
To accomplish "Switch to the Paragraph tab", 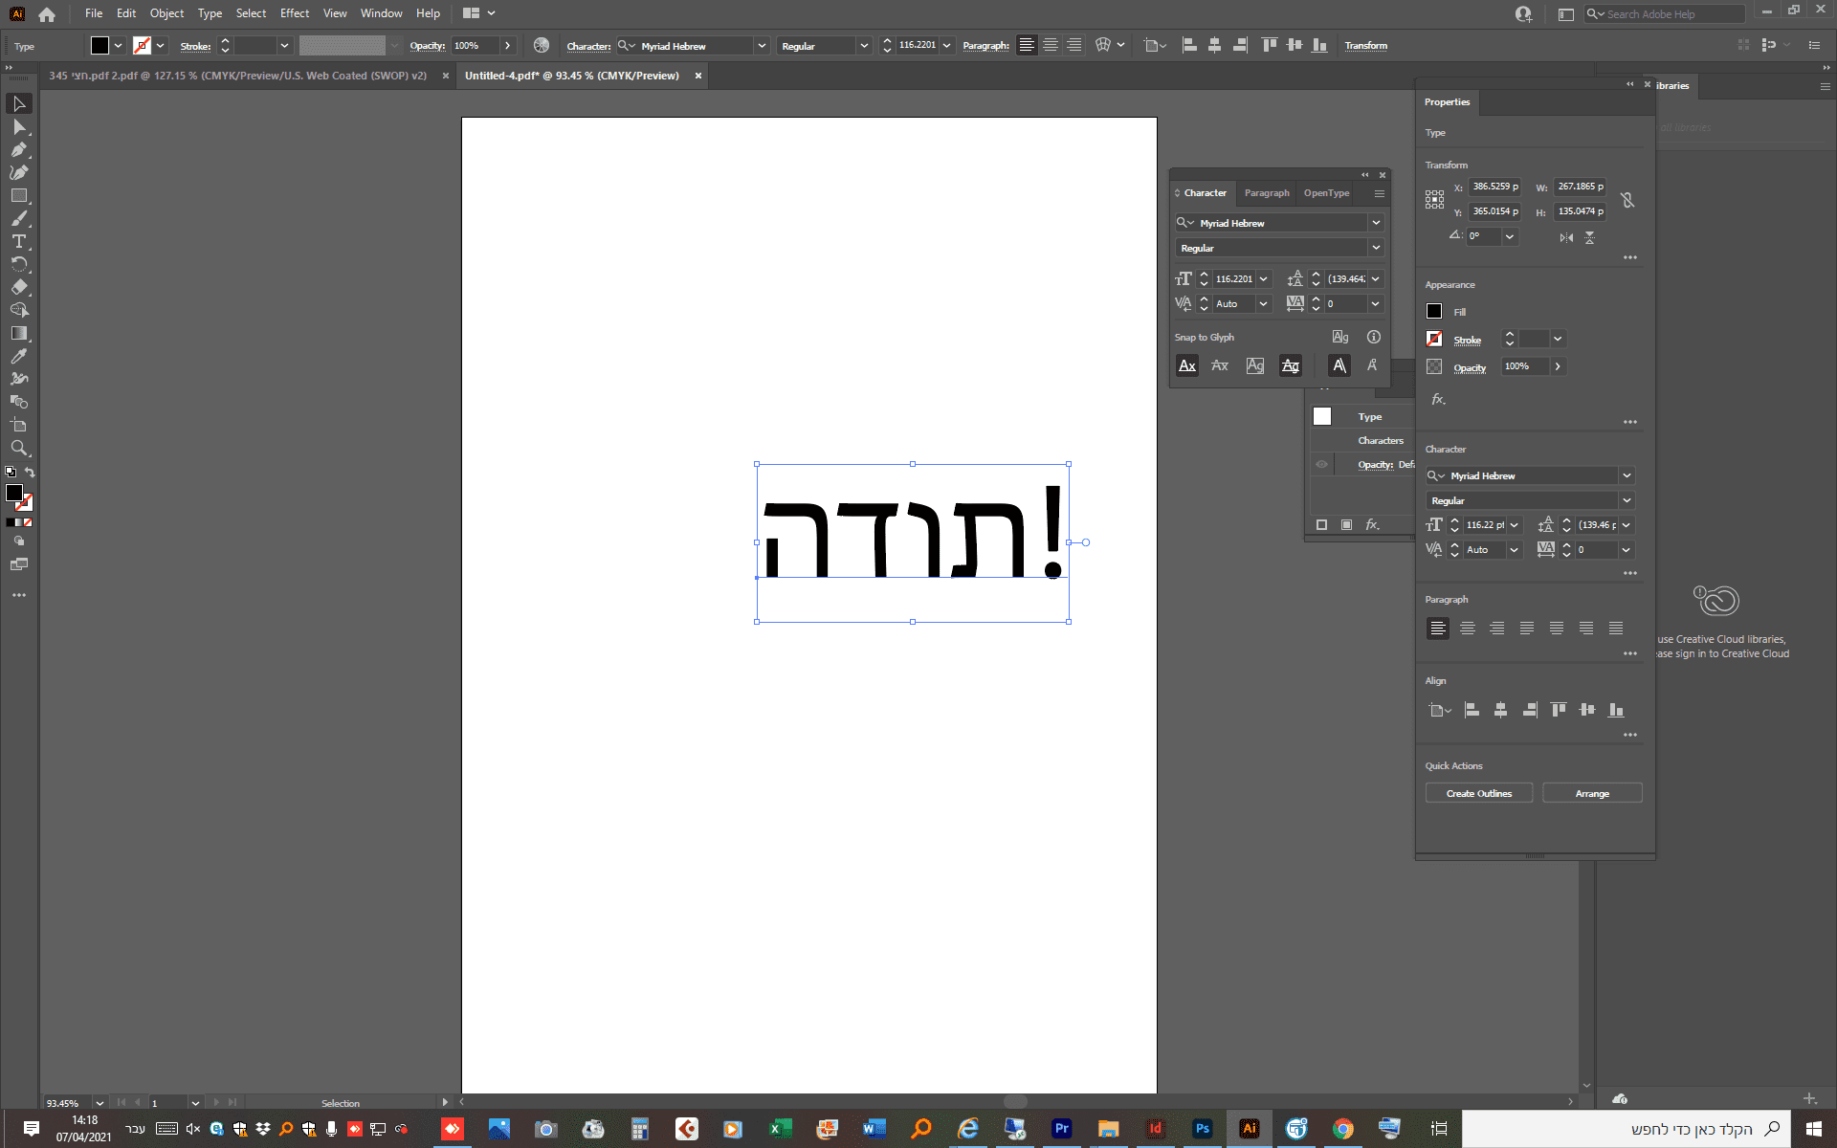I will 1266,193.
